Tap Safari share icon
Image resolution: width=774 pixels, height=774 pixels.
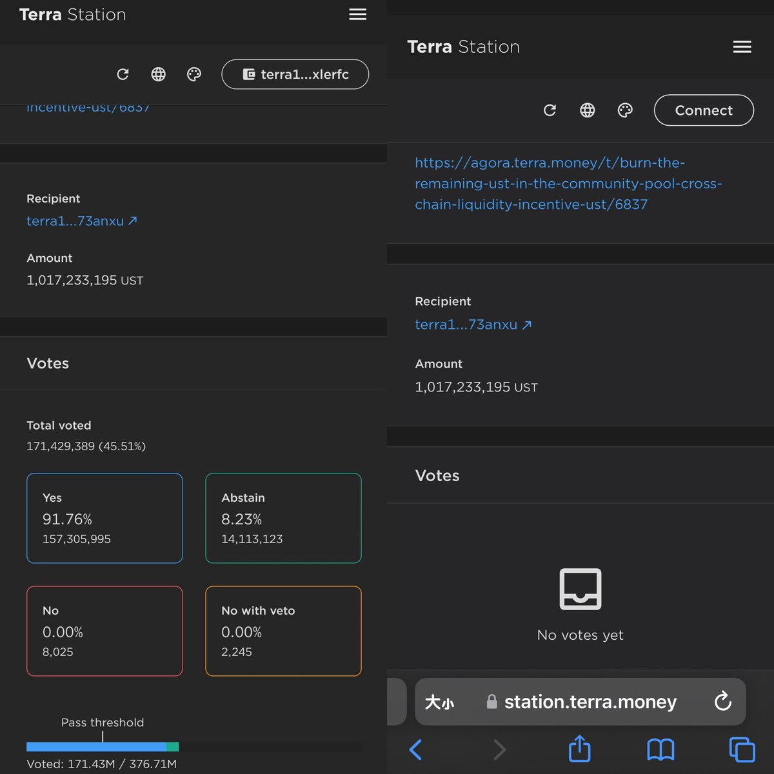point(580,748)
